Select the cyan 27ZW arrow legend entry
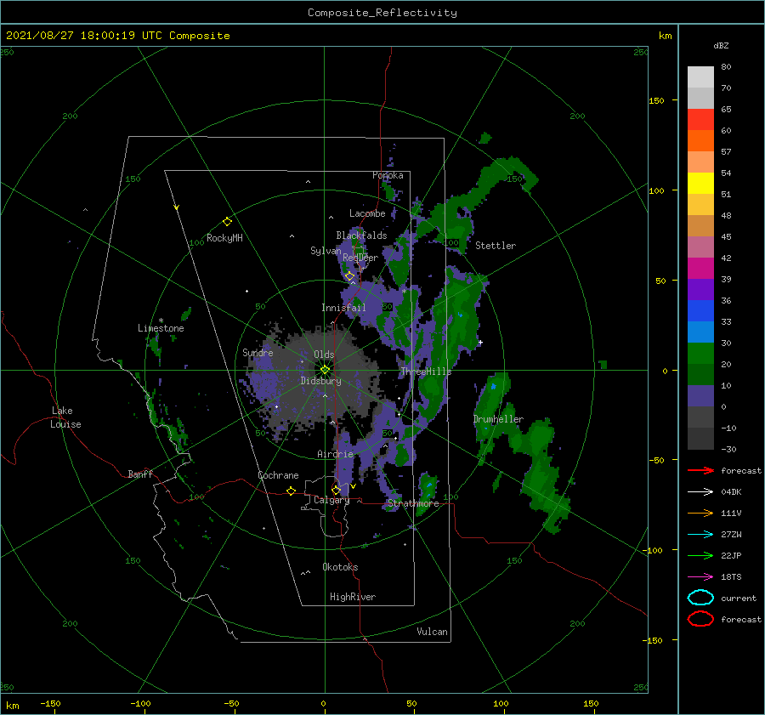The width and height of the screenshot is (765, 715). pyautogui.click(x=700, y=534)
